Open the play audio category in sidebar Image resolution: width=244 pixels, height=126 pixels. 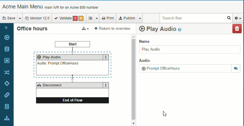click(7, 37)
